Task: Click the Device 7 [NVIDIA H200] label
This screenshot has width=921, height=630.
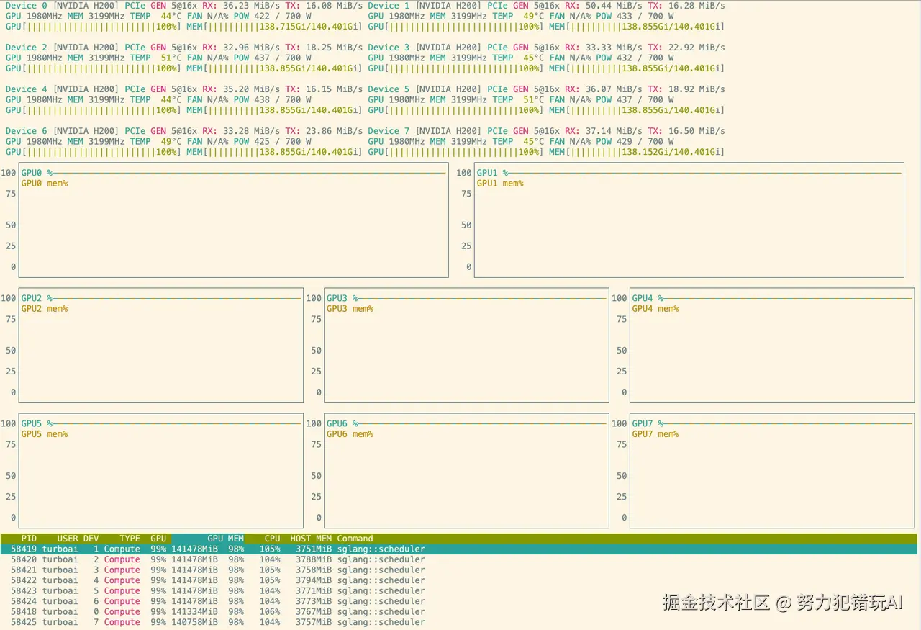Action: click(x=425, y=131)
